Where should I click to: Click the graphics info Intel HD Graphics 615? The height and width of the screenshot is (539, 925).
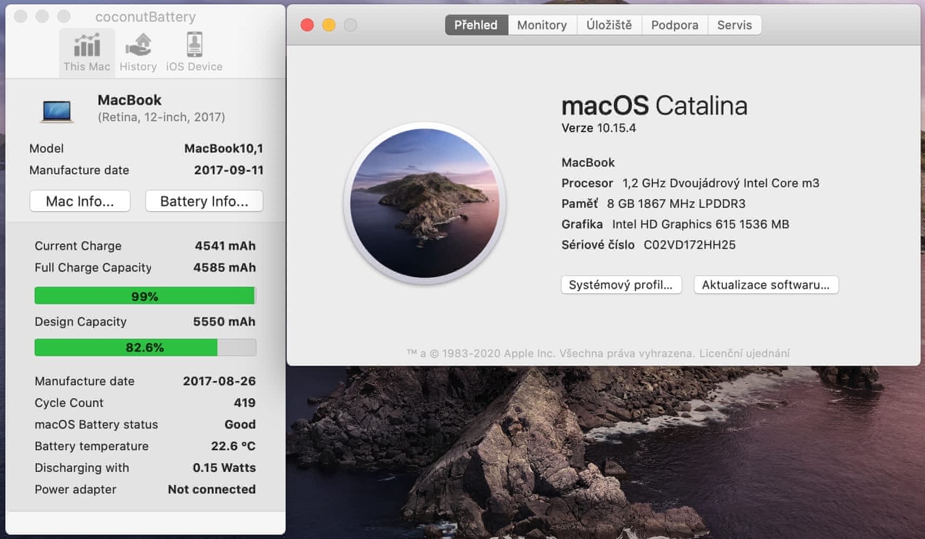[x=701, y=225]
